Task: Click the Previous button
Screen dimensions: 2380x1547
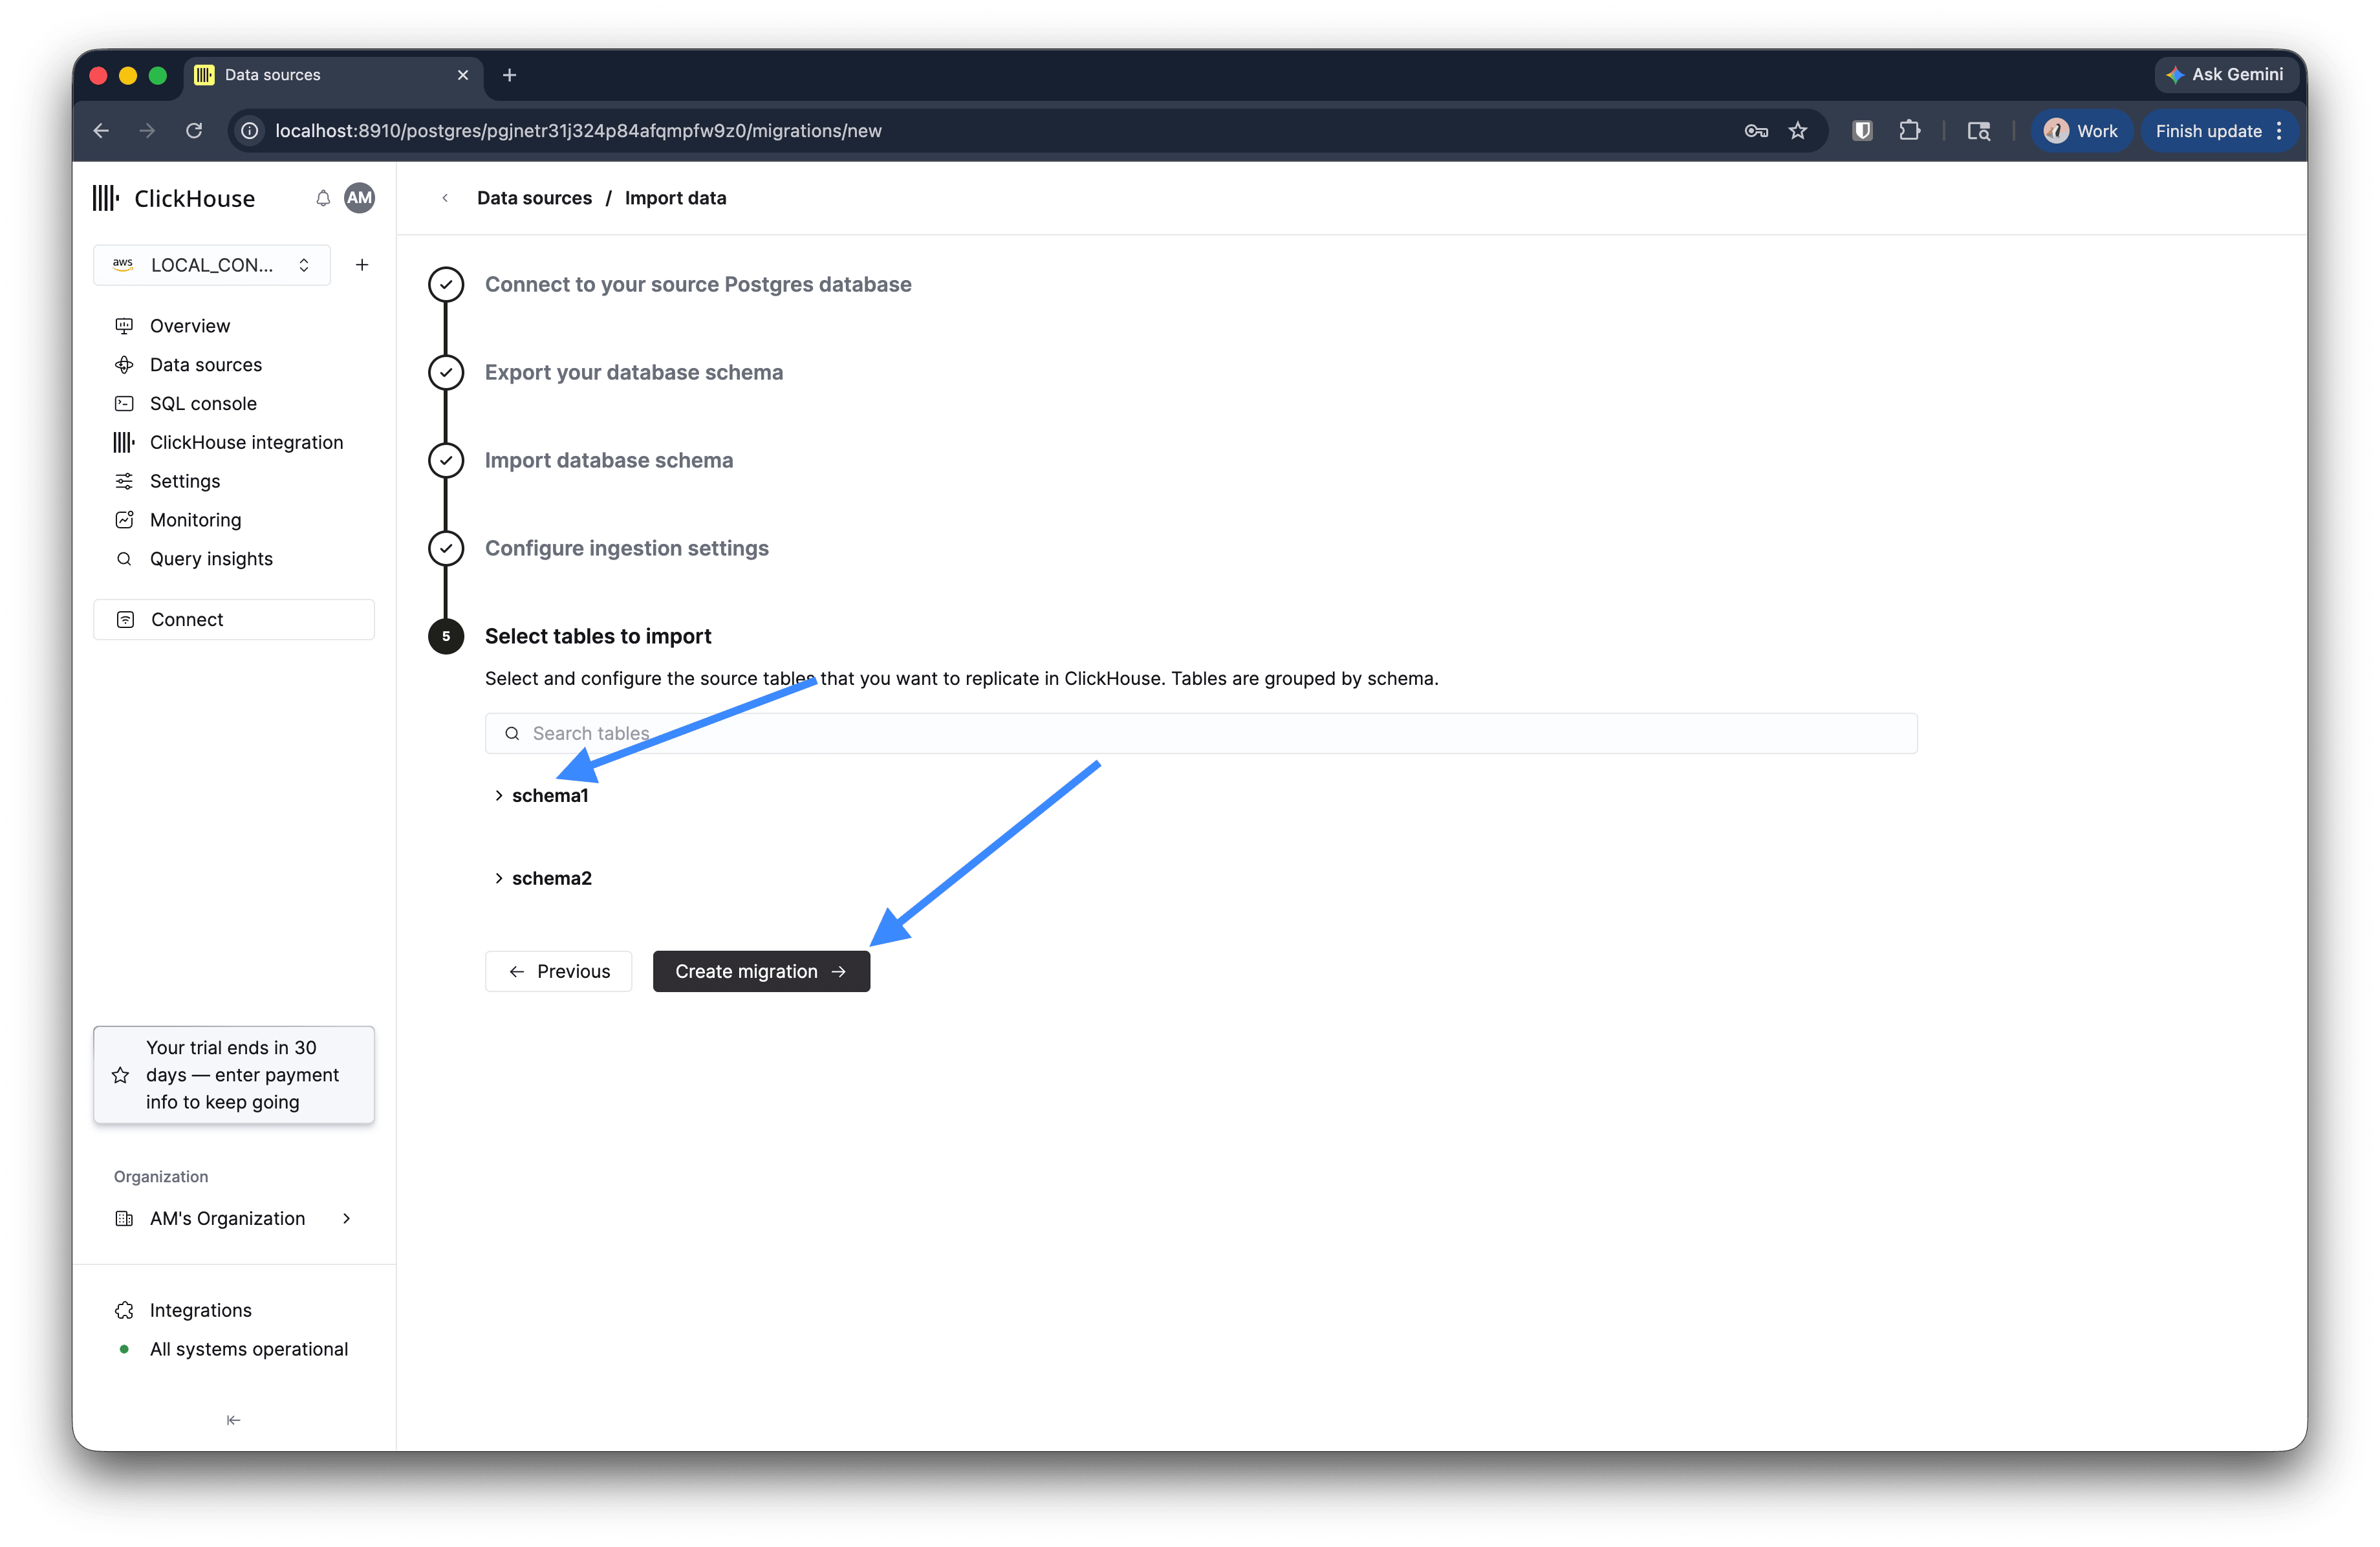Action: pos(558,972)
